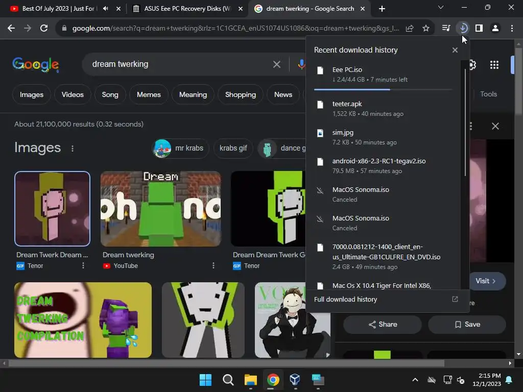523x392 pixels.
Task: Open the taskbar clock and date
Action: (x=487, y=380)
